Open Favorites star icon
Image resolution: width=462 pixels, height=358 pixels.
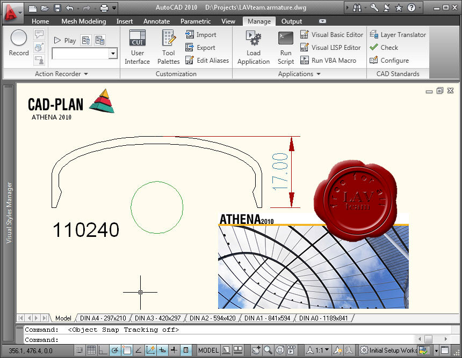pyautogui.click(x=399, y=8)
